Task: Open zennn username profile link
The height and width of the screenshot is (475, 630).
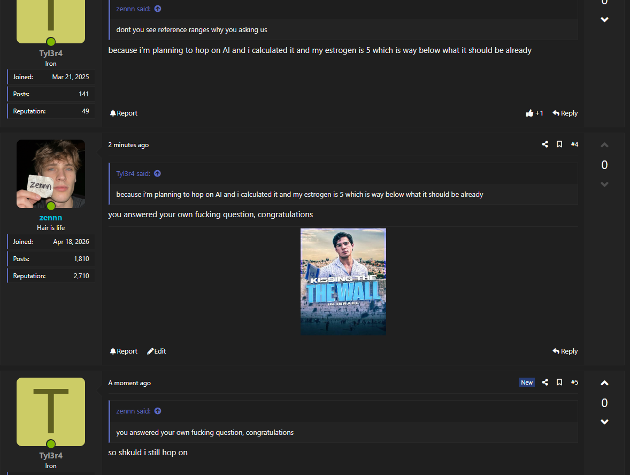Action: [51, 218]
